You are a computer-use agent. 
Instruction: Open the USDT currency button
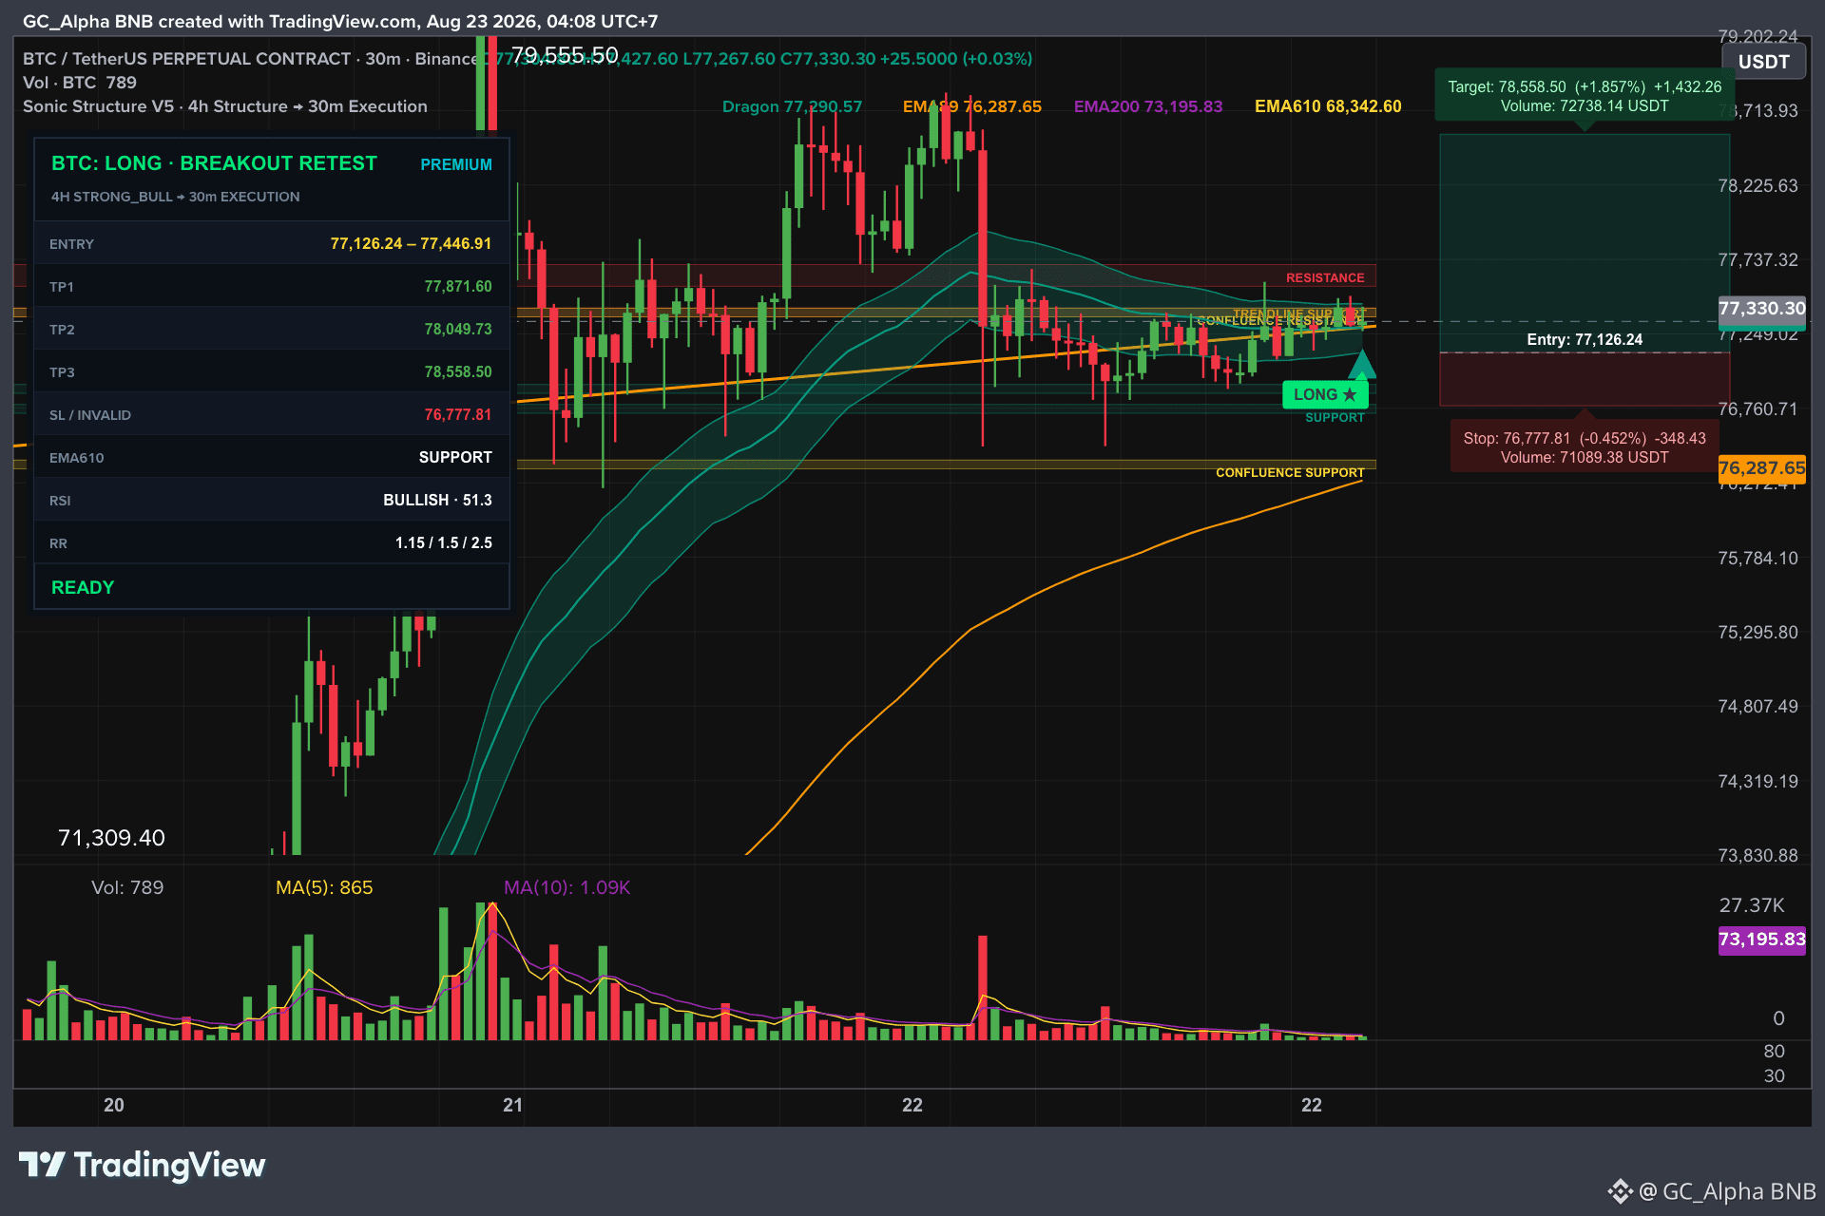tap(1763, 63)
